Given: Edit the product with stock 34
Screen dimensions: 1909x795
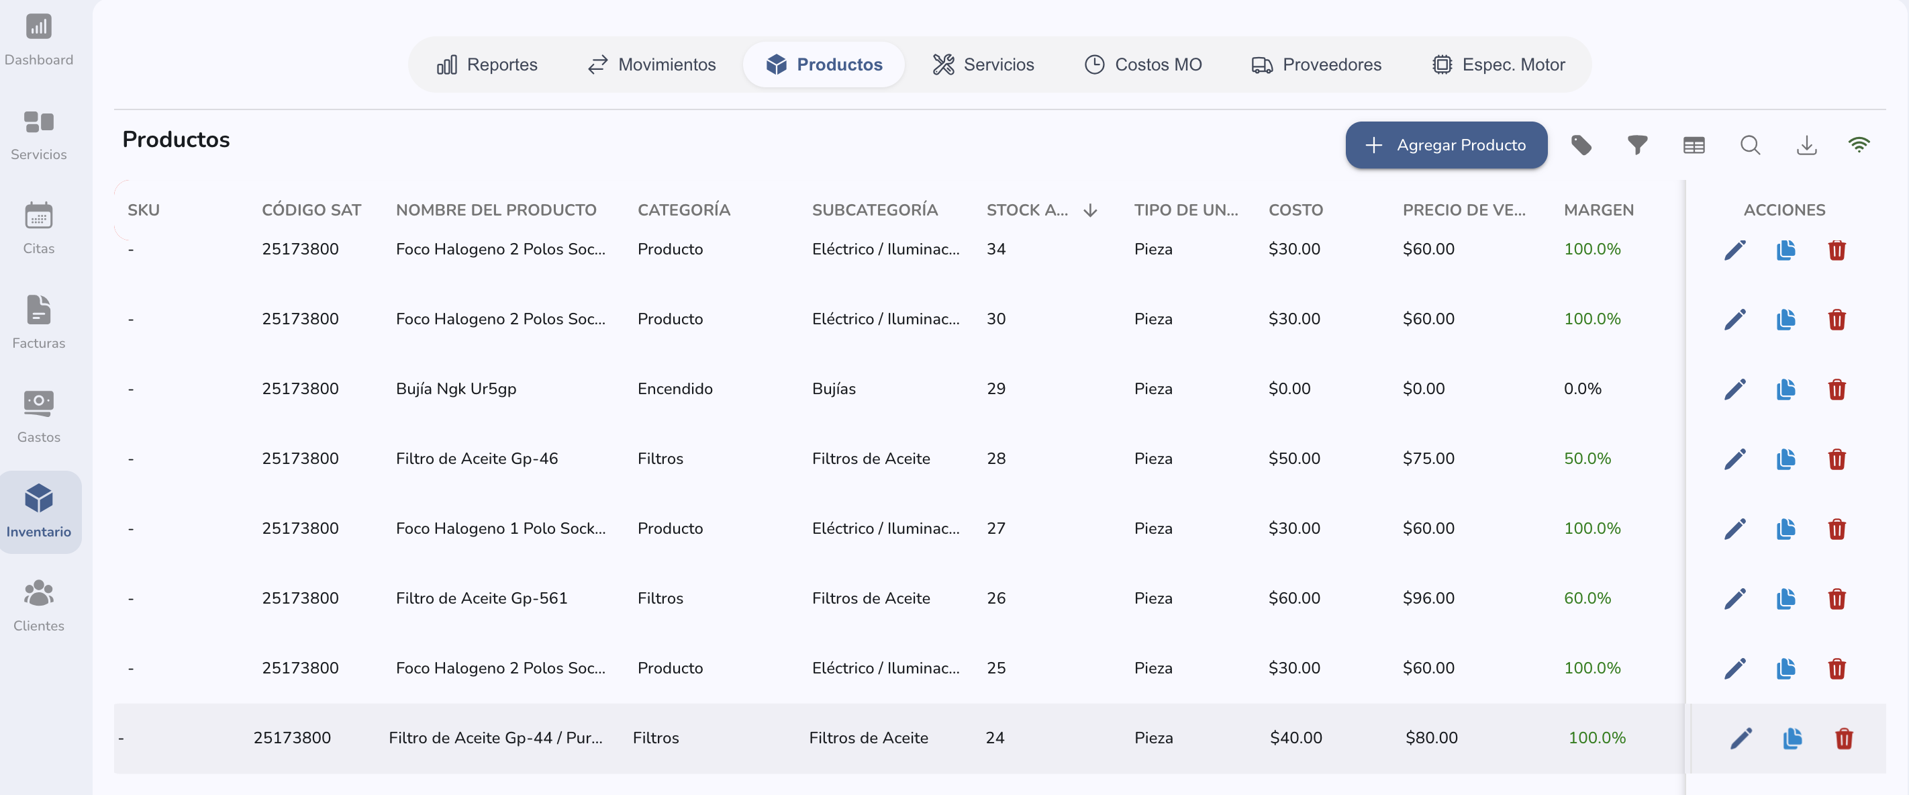Looking at the screenshot, I should click(x=1734, y=250).
